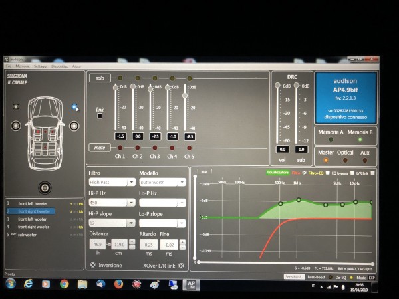
Task: Open the Windows Start menu
Action: click(11, 284)
